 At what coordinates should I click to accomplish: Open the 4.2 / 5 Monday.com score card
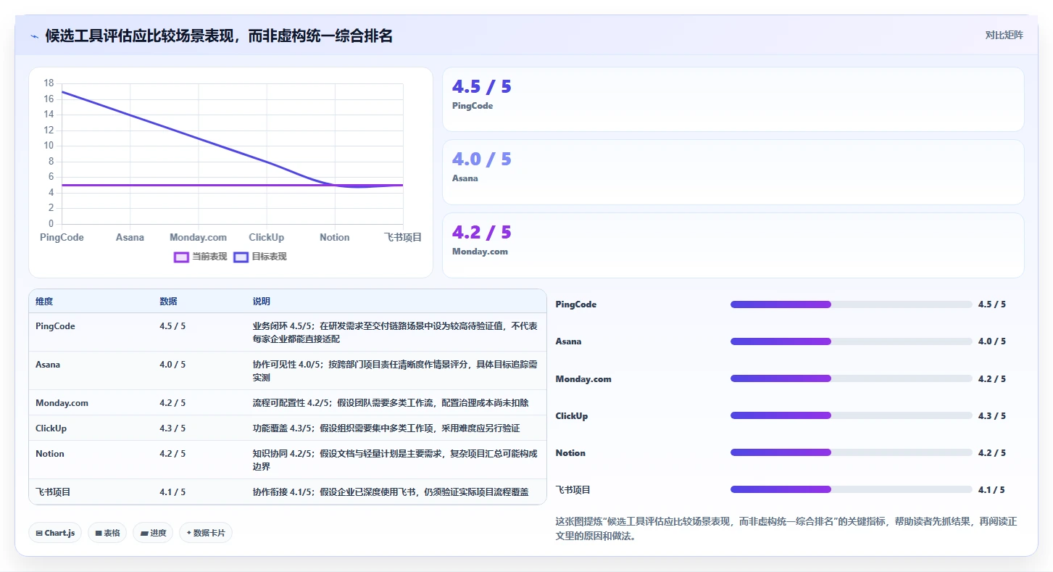point(733,245)
